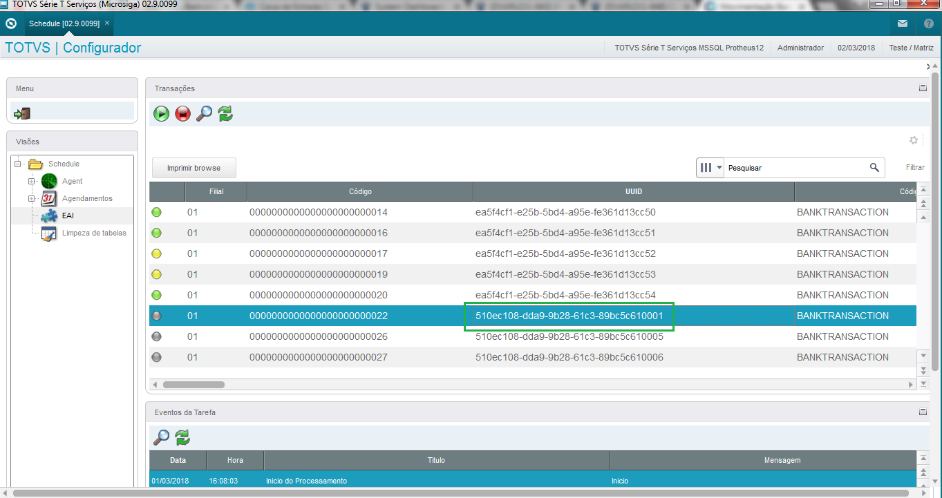The image size is (942, 498).
Task: Click Início do Processamento event title
Action: click(x=306, y=481)
